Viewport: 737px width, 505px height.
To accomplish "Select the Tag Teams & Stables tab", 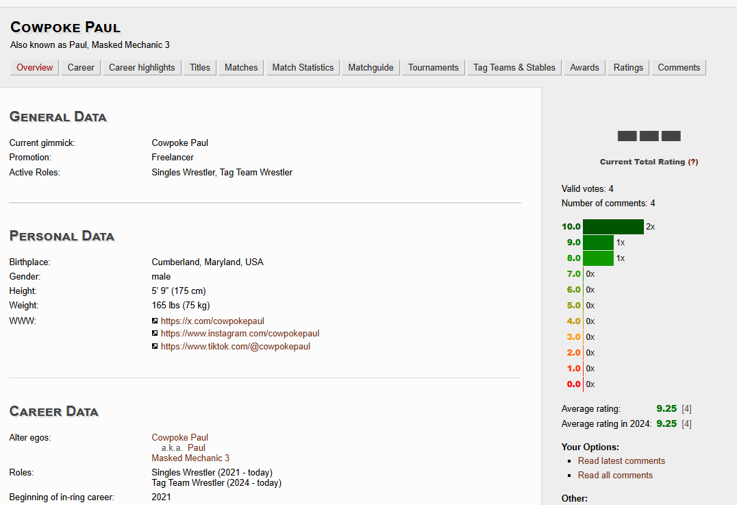I will click(x=514, y=67).
